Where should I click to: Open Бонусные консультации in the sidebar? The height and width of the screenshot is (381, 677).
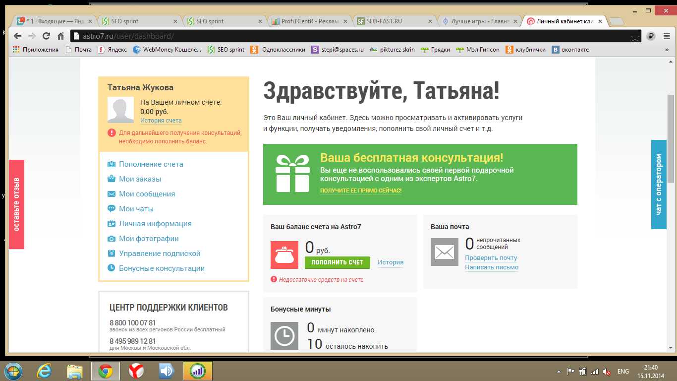point(162,268)
